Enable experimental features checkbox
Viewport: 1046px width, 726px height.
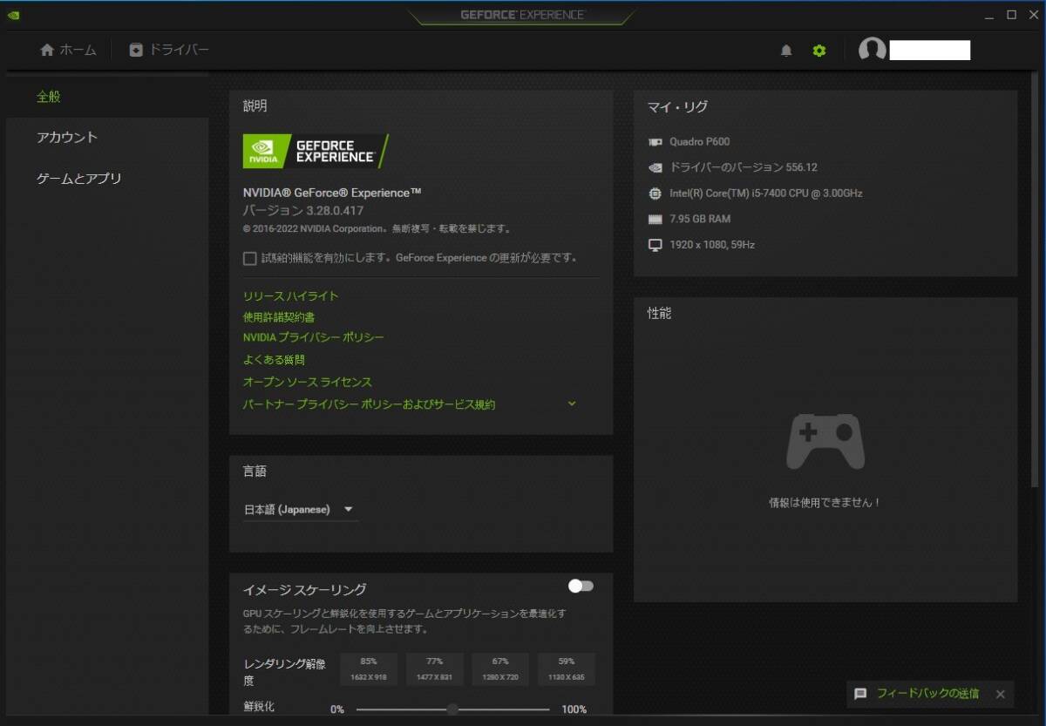(250, 258)
